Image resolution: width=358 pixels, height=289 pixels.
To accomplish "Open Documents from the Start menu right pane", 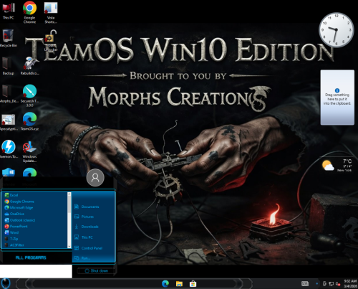I will [x=87, y=207].
